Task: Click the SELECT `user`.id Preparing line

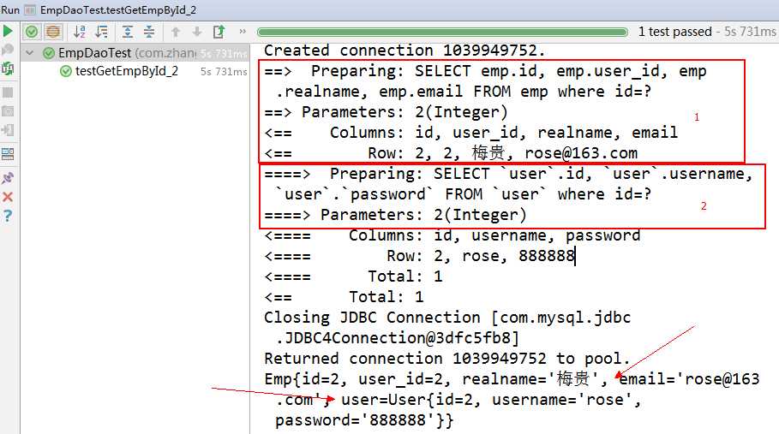Action: coord(509,174)
